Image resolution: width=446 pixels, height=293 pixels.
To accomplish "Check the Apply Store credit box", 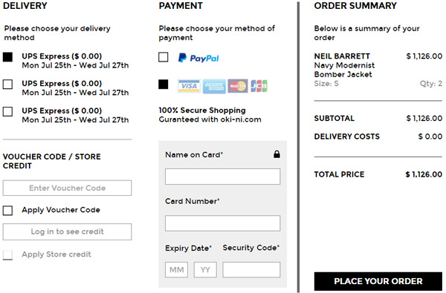I will pyautogui.click(x=7, y=254).
